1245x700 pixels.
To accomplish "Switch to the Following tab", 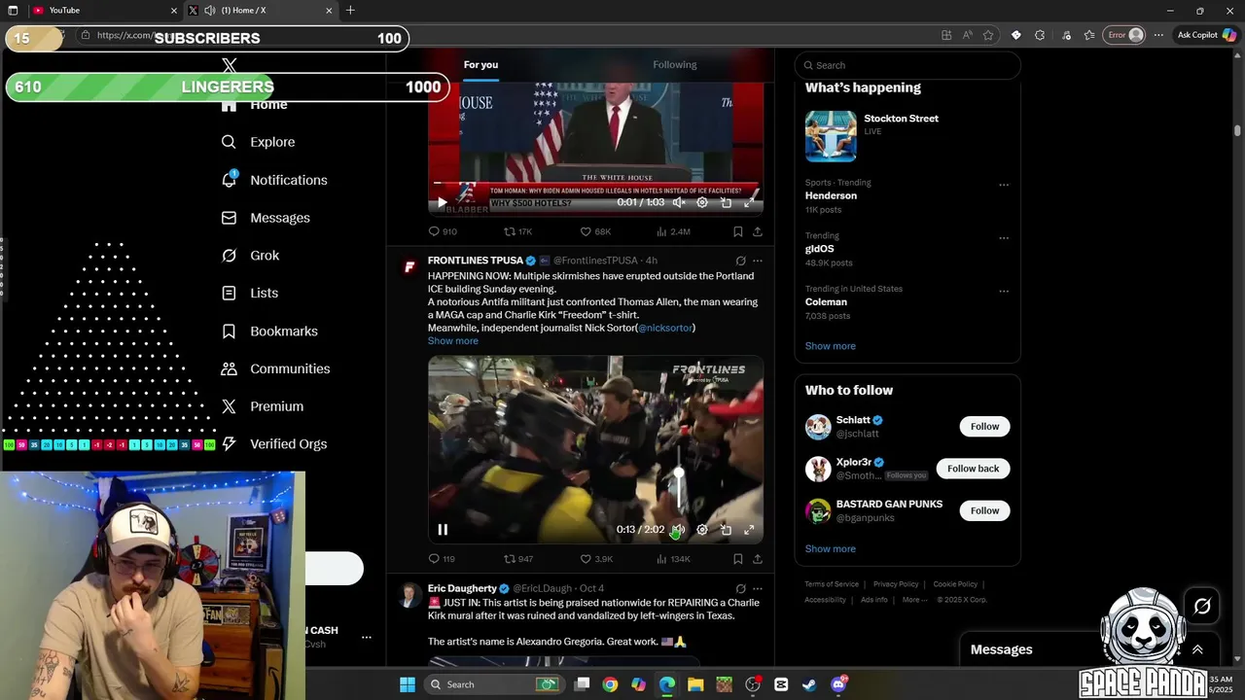I will [x=675, y=65].
